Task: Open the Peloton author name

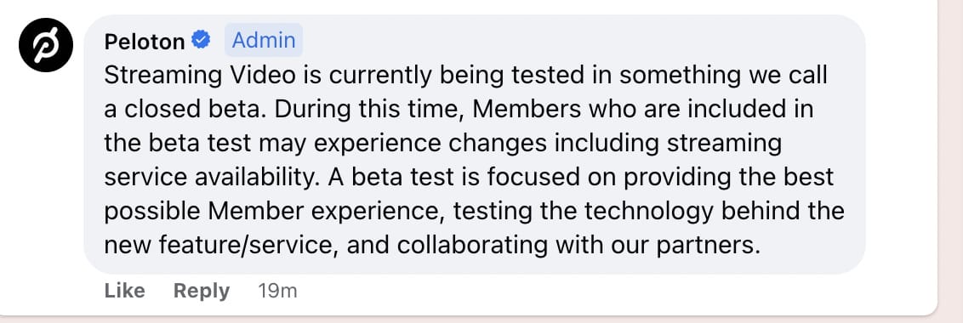Action: click(x=145, y=41)
